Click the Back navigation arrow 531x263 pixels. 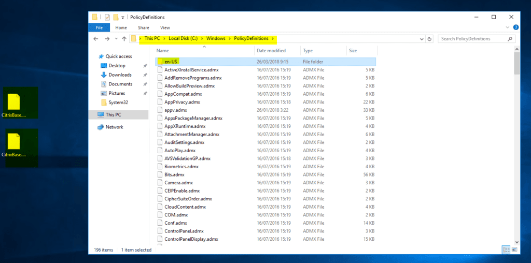(x=96, y=39)
